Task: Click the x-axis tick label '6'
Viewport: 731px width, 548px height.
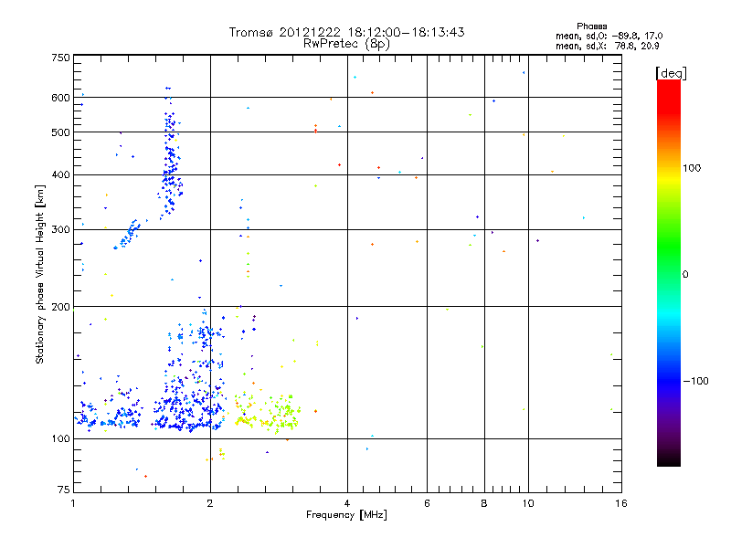Action: (427, 503)
